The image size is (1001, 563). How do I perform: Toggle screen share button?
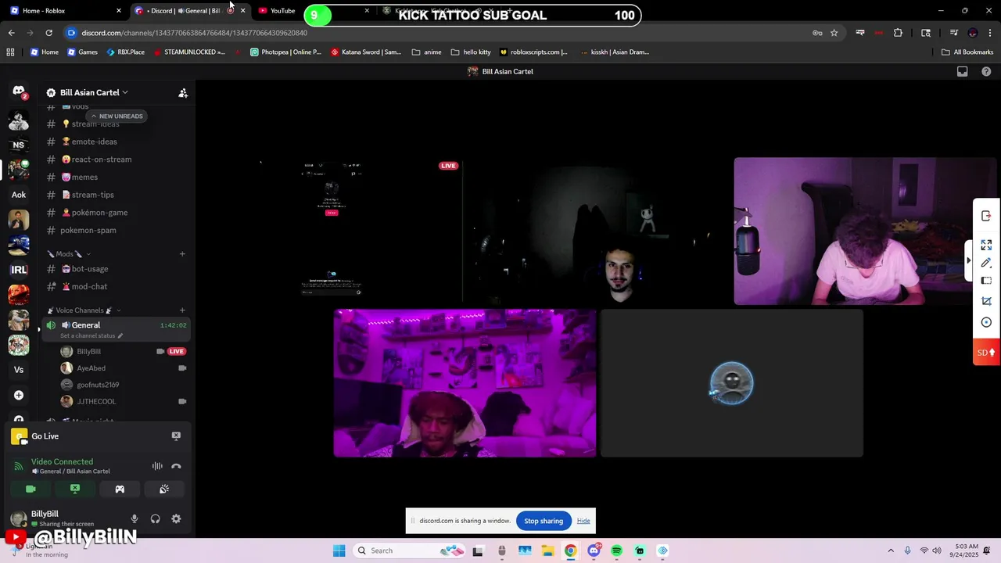coord(75,489)
